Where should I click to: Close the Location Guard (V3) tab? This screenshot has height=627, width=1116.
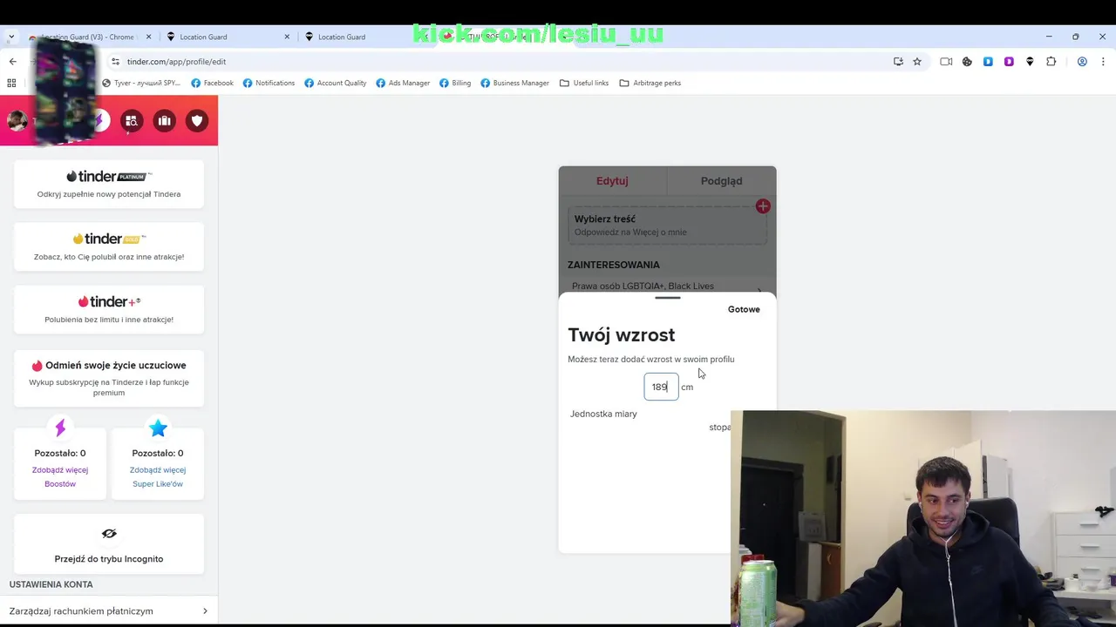point(148,37)
